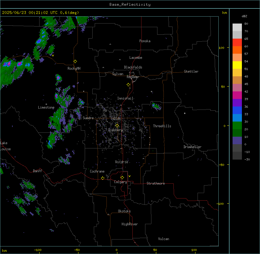Click the RockyMH label

[74, 68]
